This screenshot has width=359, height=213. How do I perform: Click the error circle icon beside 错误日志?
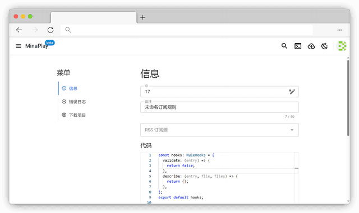(64, 102)
